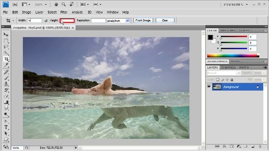Select the Eraser tool
The image size is (269, 151).
click(6, 96)
